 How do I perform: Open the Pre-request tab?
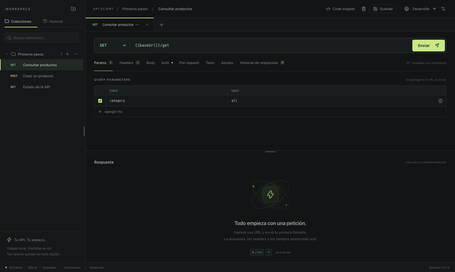[189, 63]
